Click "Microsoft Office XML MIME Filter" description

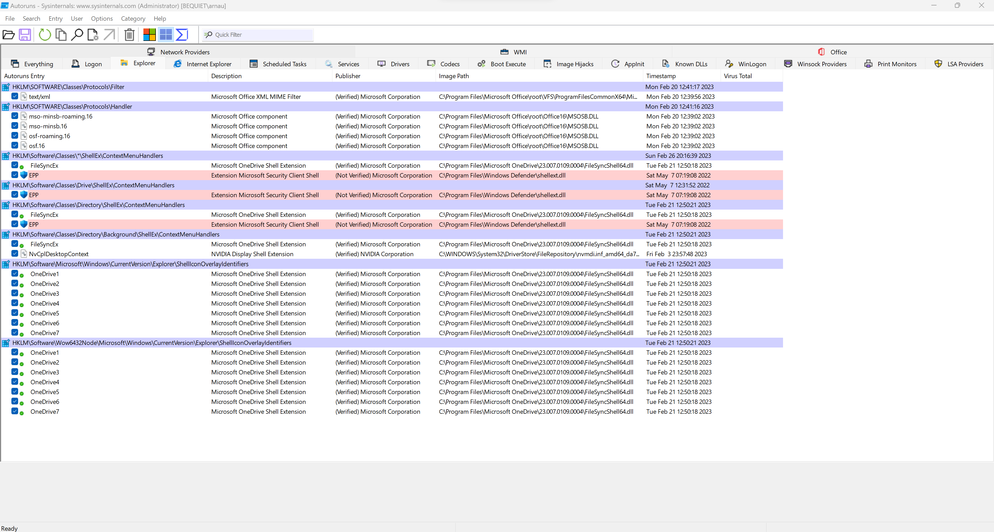click(x=256, y=97)
